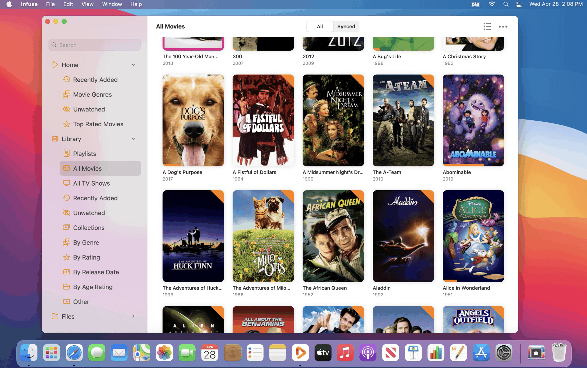Expand the Files section in sidebar
Viewport: 587px width, 368px height.
tap(134, 316)
